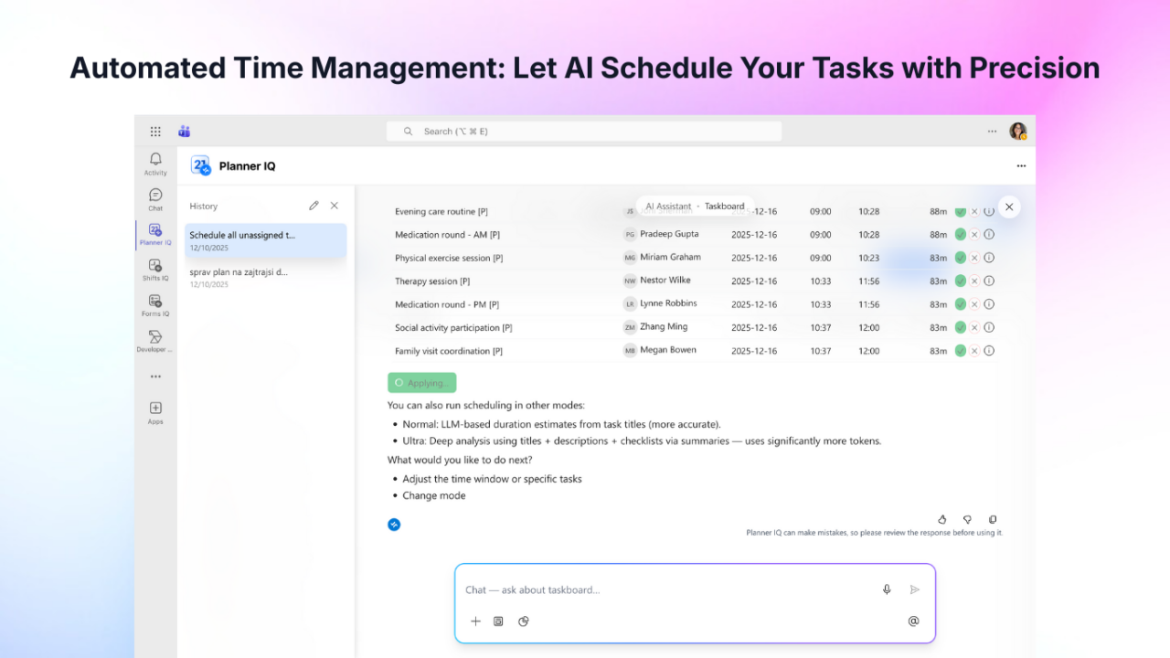The width and height of the screenshot is (1170, 658).
Task: Accept the Evening care routine task
Action: pyautogui.click(x=961, y=211)
